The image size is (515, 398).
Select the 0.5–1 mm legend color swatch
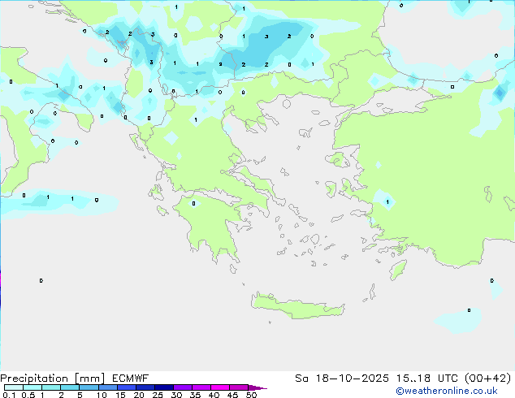pos(32,387)
